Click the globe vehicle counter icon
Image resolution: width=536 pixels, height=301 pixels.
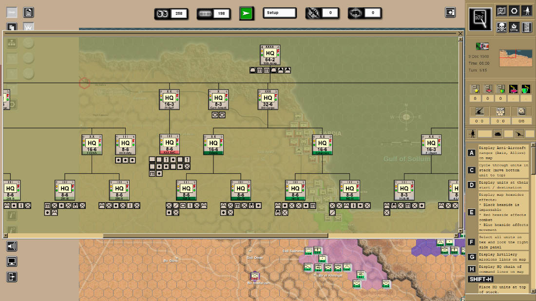[356, 13]
